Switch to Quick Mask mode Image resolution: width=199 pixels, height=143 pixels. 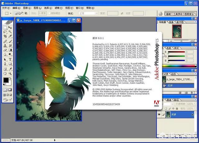10,90
